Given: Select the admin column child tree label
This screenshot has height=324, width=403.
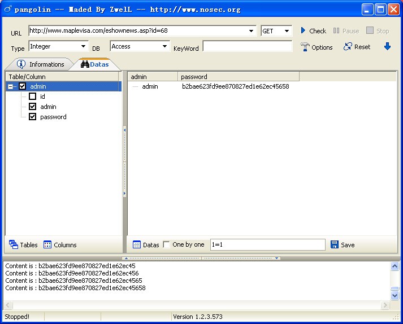Looking at the screenshot, I should 48,107.
